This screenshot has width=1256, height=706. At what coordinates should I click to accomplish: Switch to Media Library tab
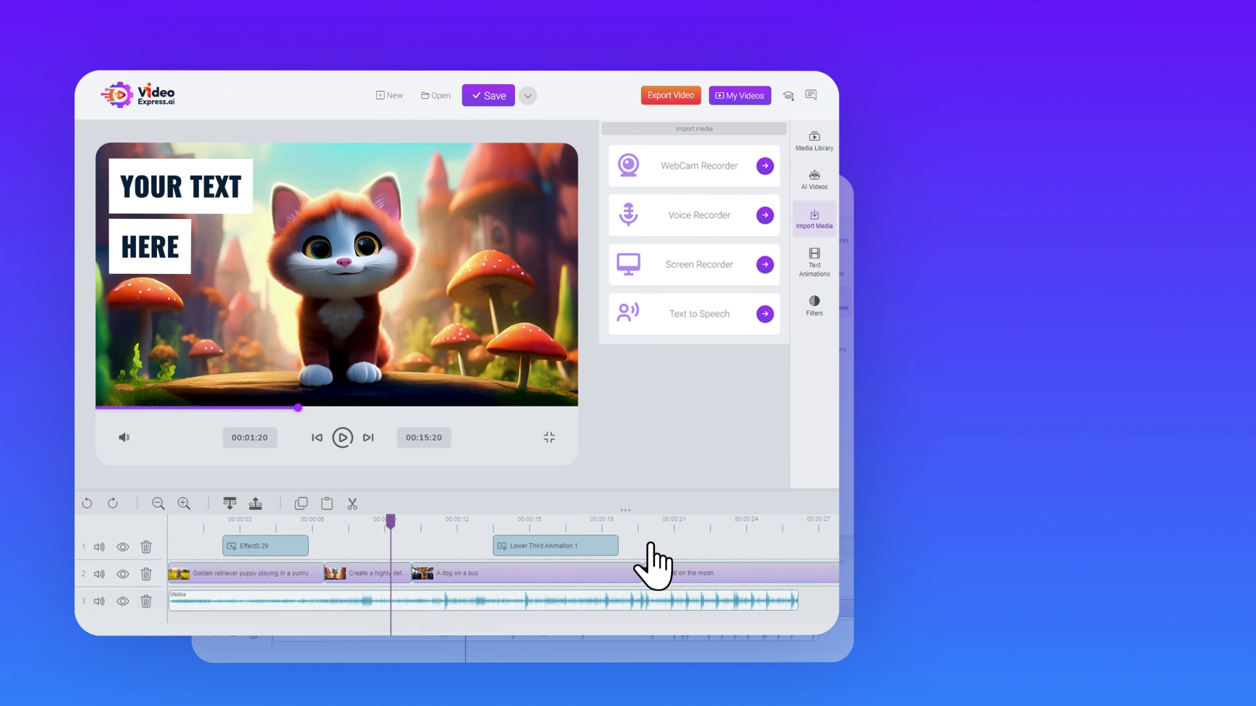(x=814, y=141)
